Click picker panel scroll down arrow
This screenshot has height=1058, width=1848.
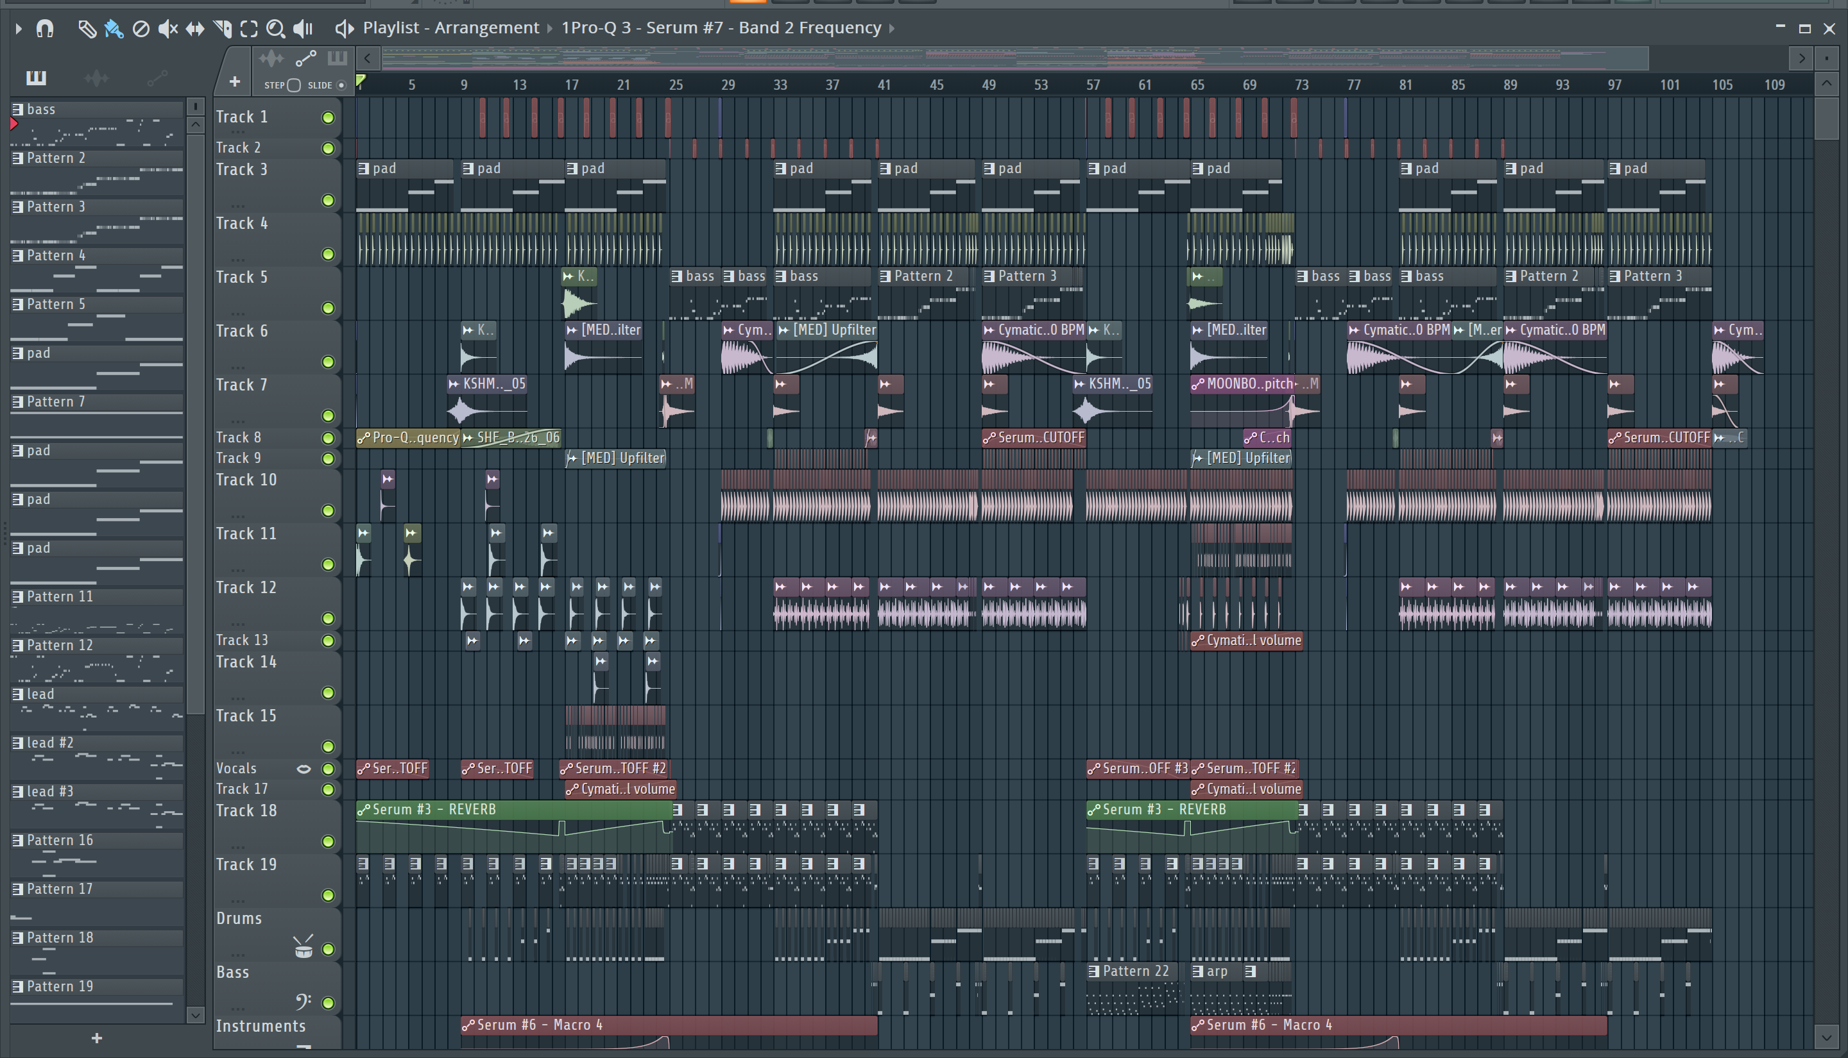pyautogui.click(x=196, y=1014)
